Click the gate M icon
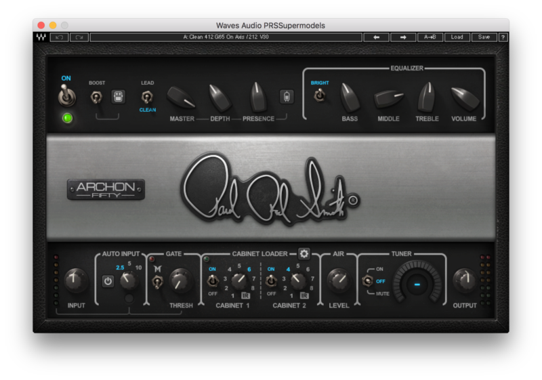Viewport: 542px width, 380px height. coord(158,269)
